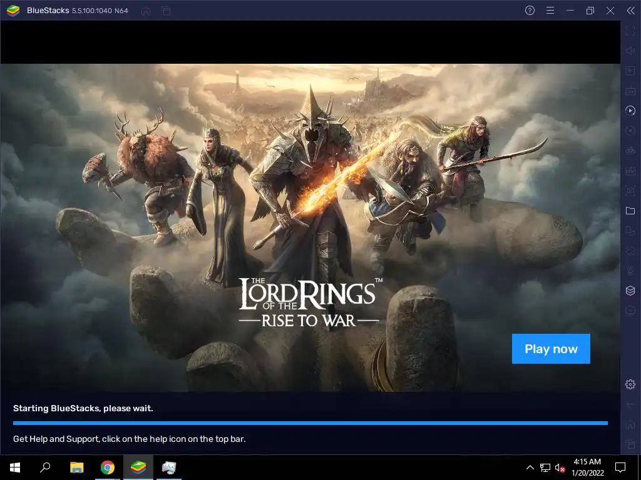
Task: Click the Play now button
Action: click(551, 349)
